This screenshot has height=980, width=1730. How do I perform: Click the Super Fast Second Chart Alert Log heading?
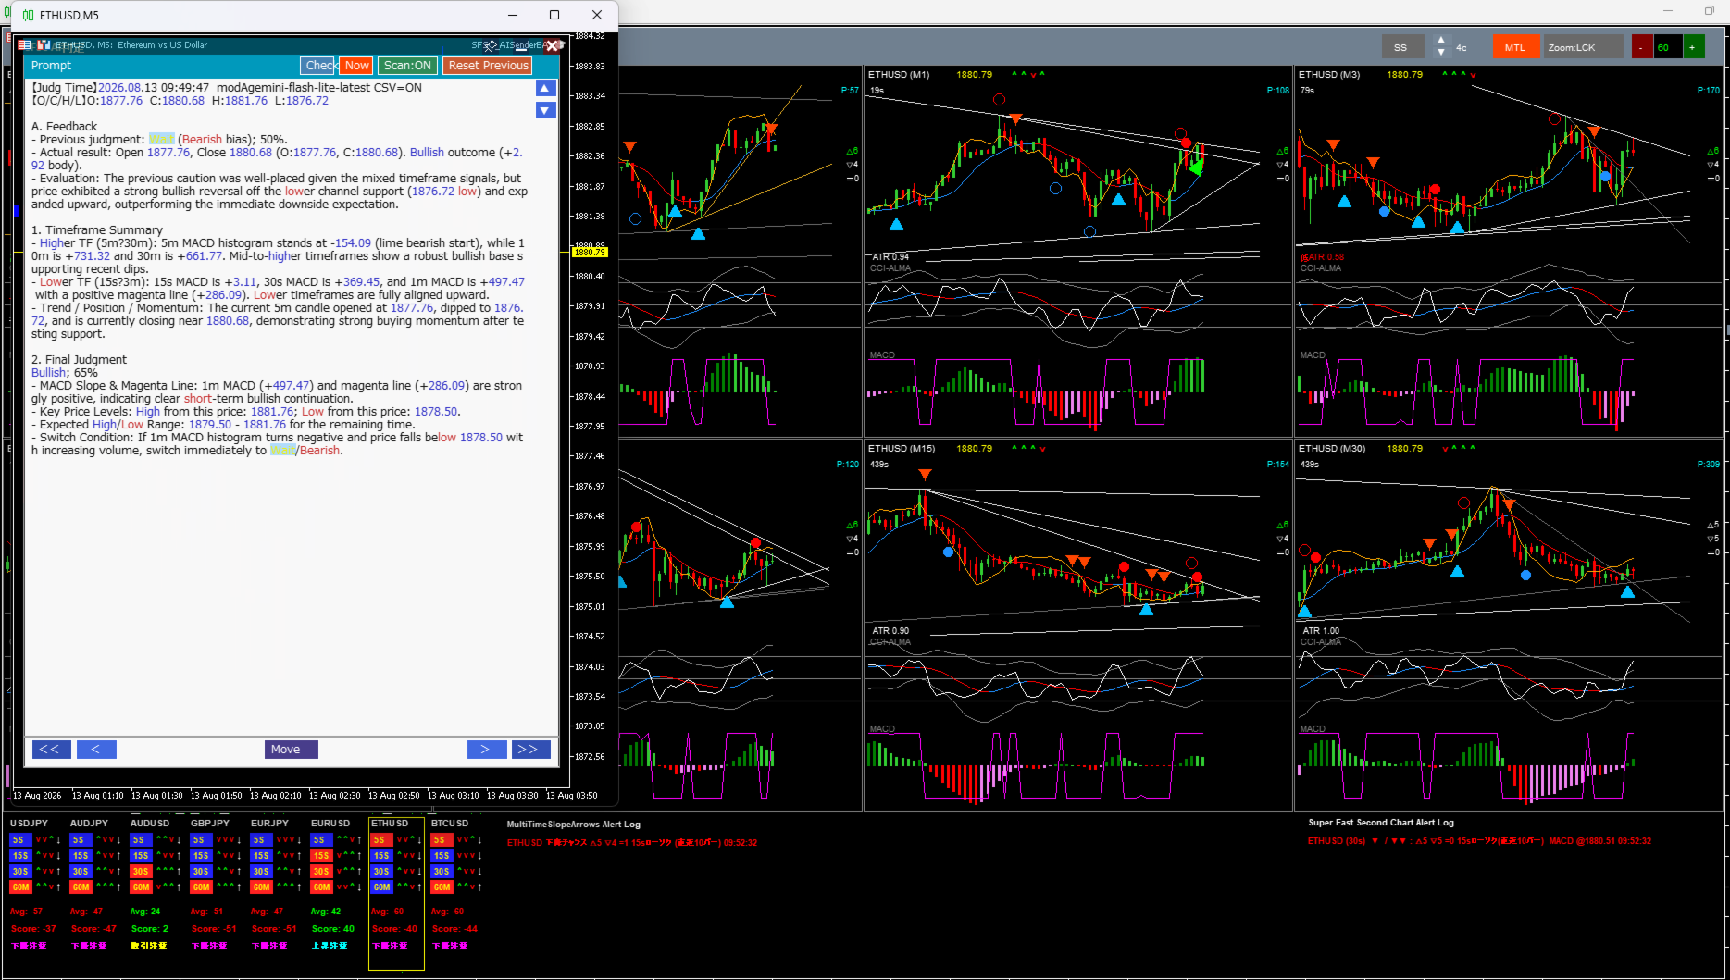coord(1381,823)
